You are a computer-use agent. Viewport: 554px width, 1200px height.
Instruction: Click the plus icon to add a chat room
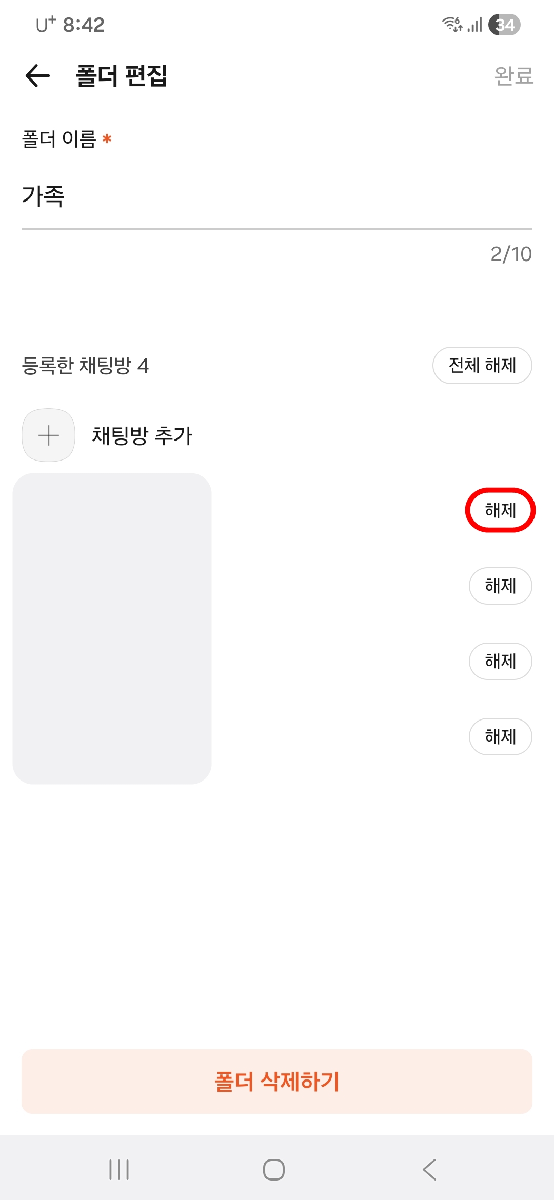tap(48, 435)
